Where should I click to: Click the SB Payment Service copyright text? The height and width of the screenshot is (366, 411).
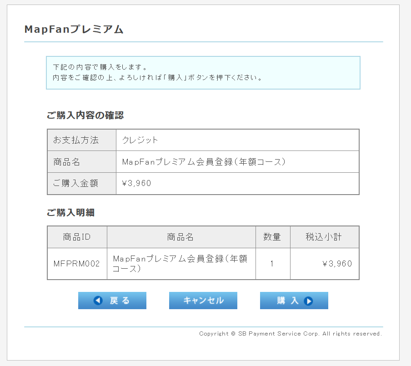[291, 333]
